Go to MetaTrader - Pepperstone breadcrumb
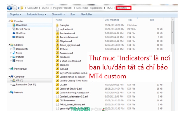This screenshot has width=179, height=114. click(89, 8)
